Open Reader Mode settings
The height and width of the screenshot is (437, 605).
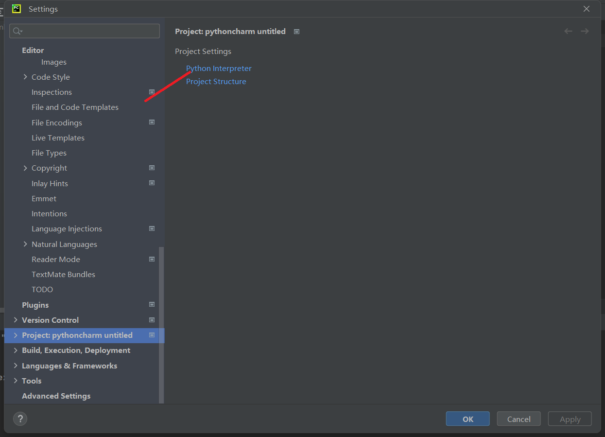pyautogui.click(x=56, y=259)
